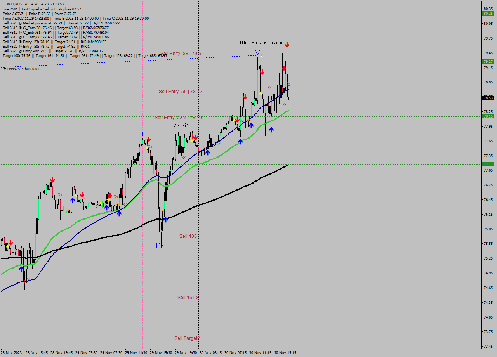The image size is (497, 357).
Task: Select the Sell 100 label
Action: click(188, 236)
